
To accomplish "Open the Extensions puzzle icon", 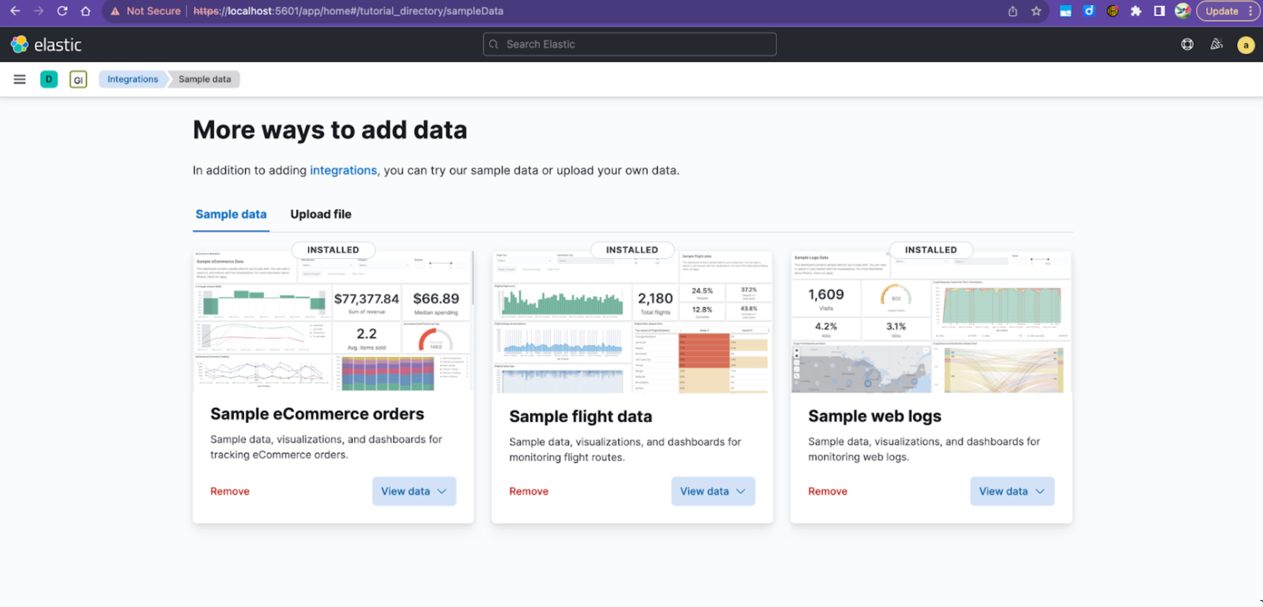I will pos(1136,11).
